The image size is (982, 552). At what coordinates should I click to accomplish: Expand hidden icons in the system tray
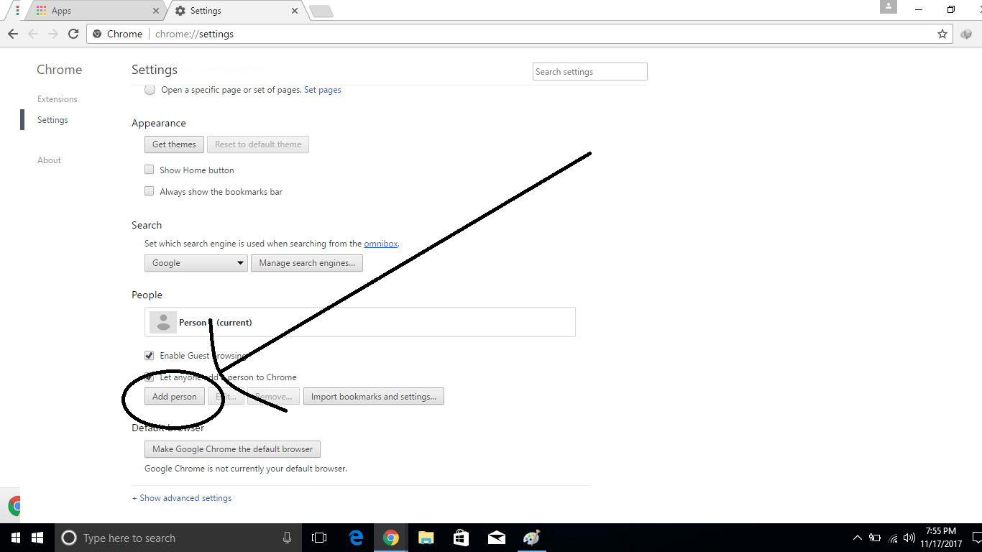(x=857, y=538)
